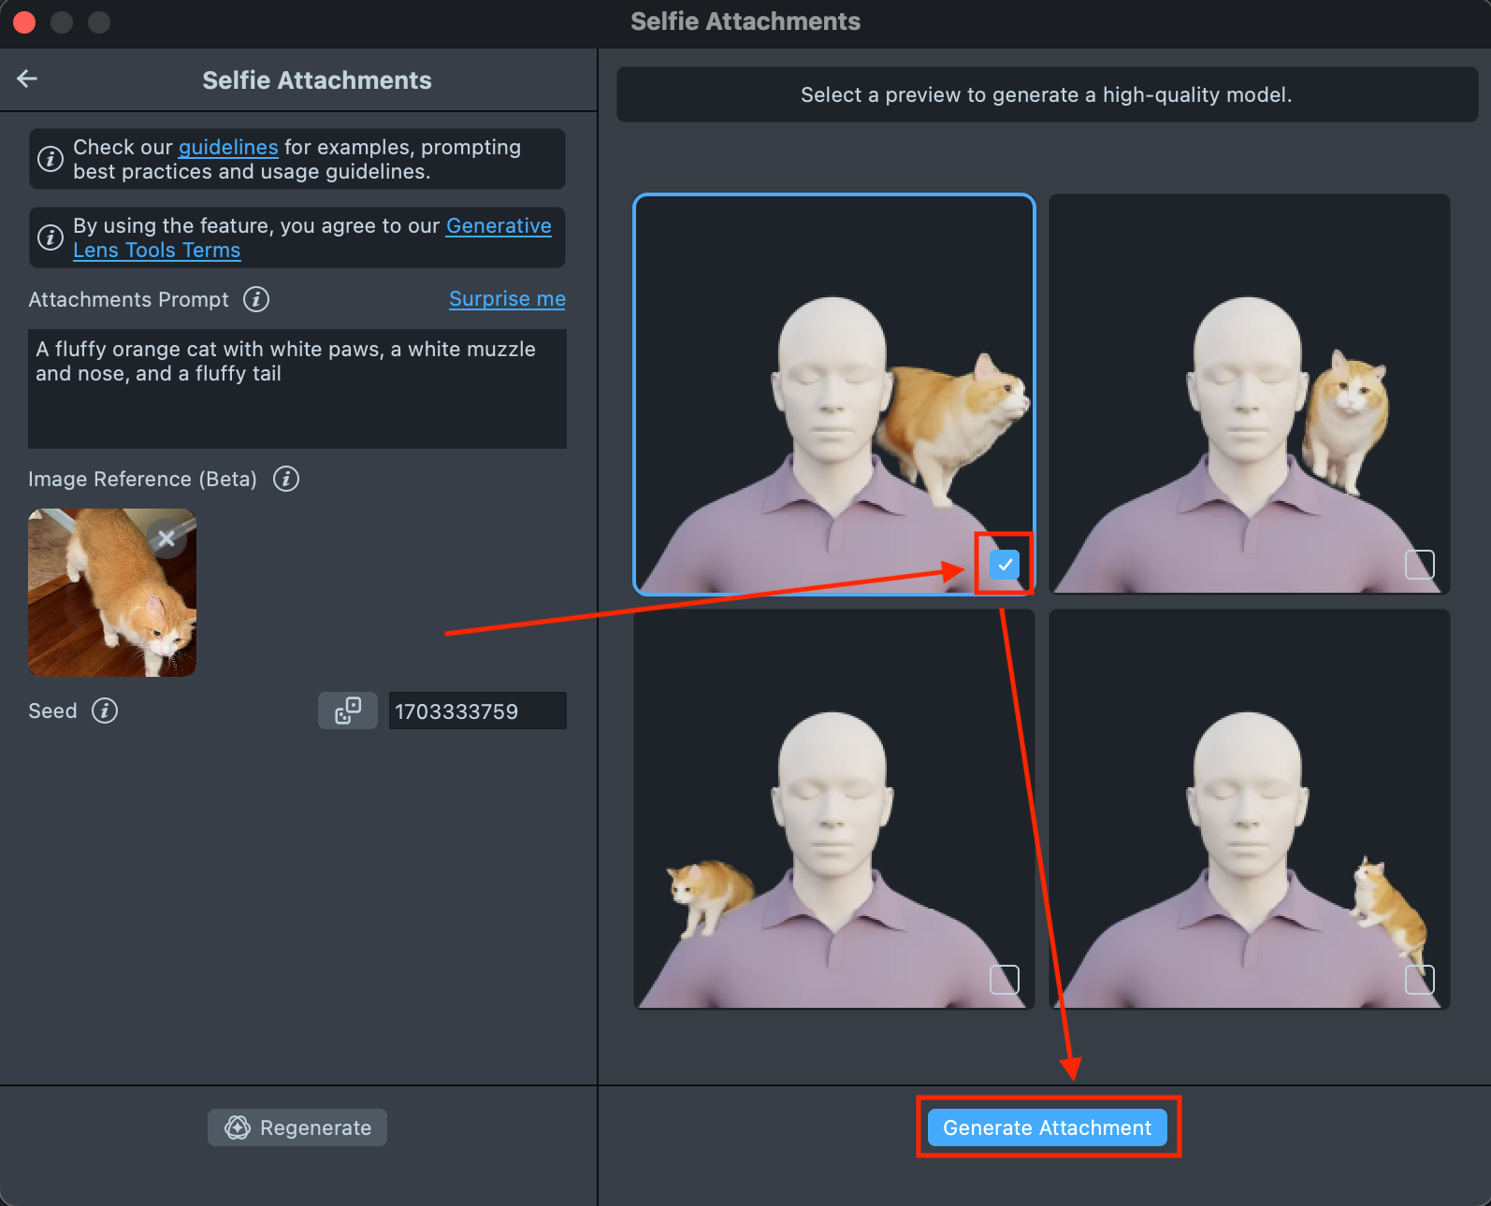Click the terms agreement info icon

[x=51, y=238]
